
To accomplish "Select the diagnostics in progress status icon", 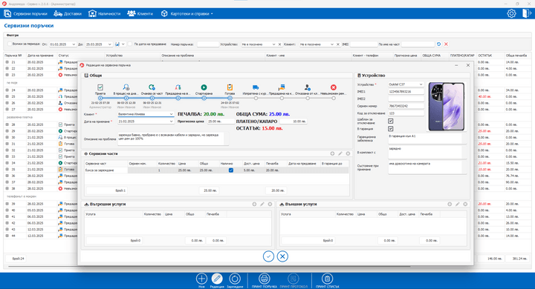I will point(126,87).
